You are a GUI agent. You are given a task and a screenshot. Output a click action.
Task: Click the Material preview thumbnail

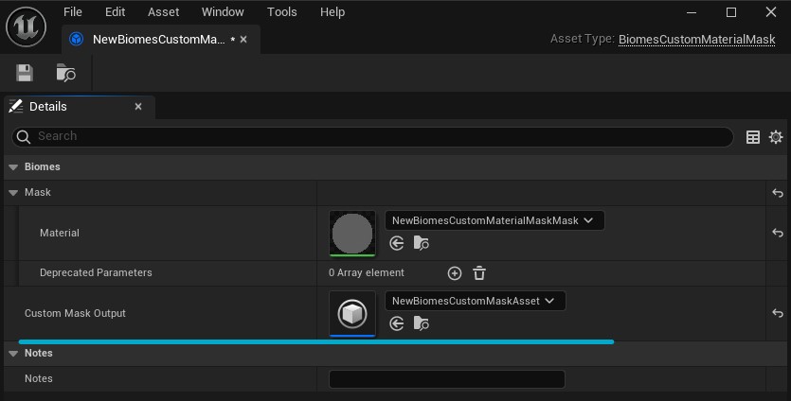[x=352, y=234]
